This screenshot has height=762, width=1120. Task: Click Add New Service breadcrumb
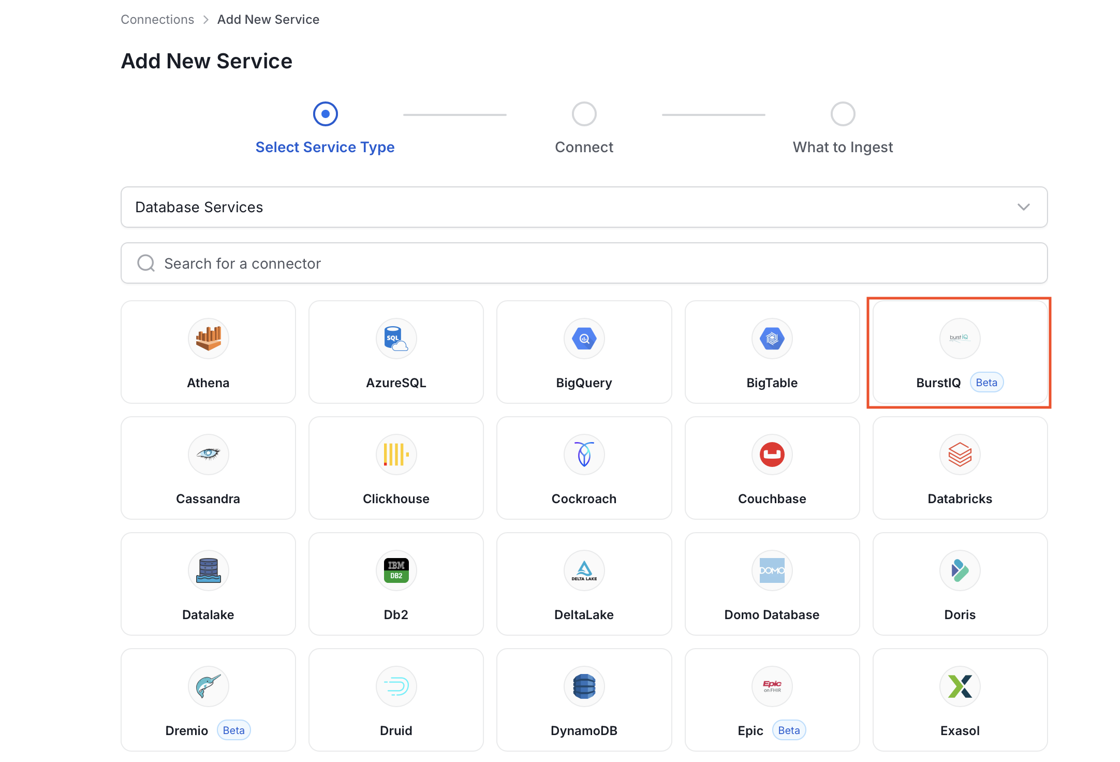tap(268, 19)
